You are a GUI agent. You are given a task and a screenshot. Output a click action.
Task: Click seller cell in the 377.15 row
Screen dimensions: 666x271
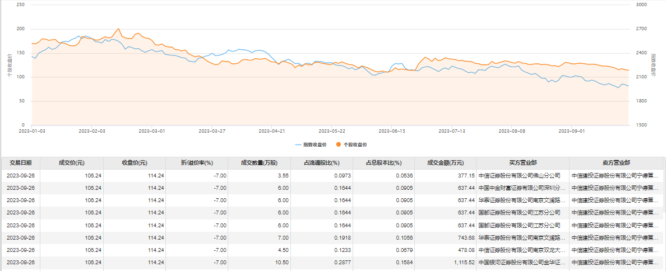click(x=616, y=176)
